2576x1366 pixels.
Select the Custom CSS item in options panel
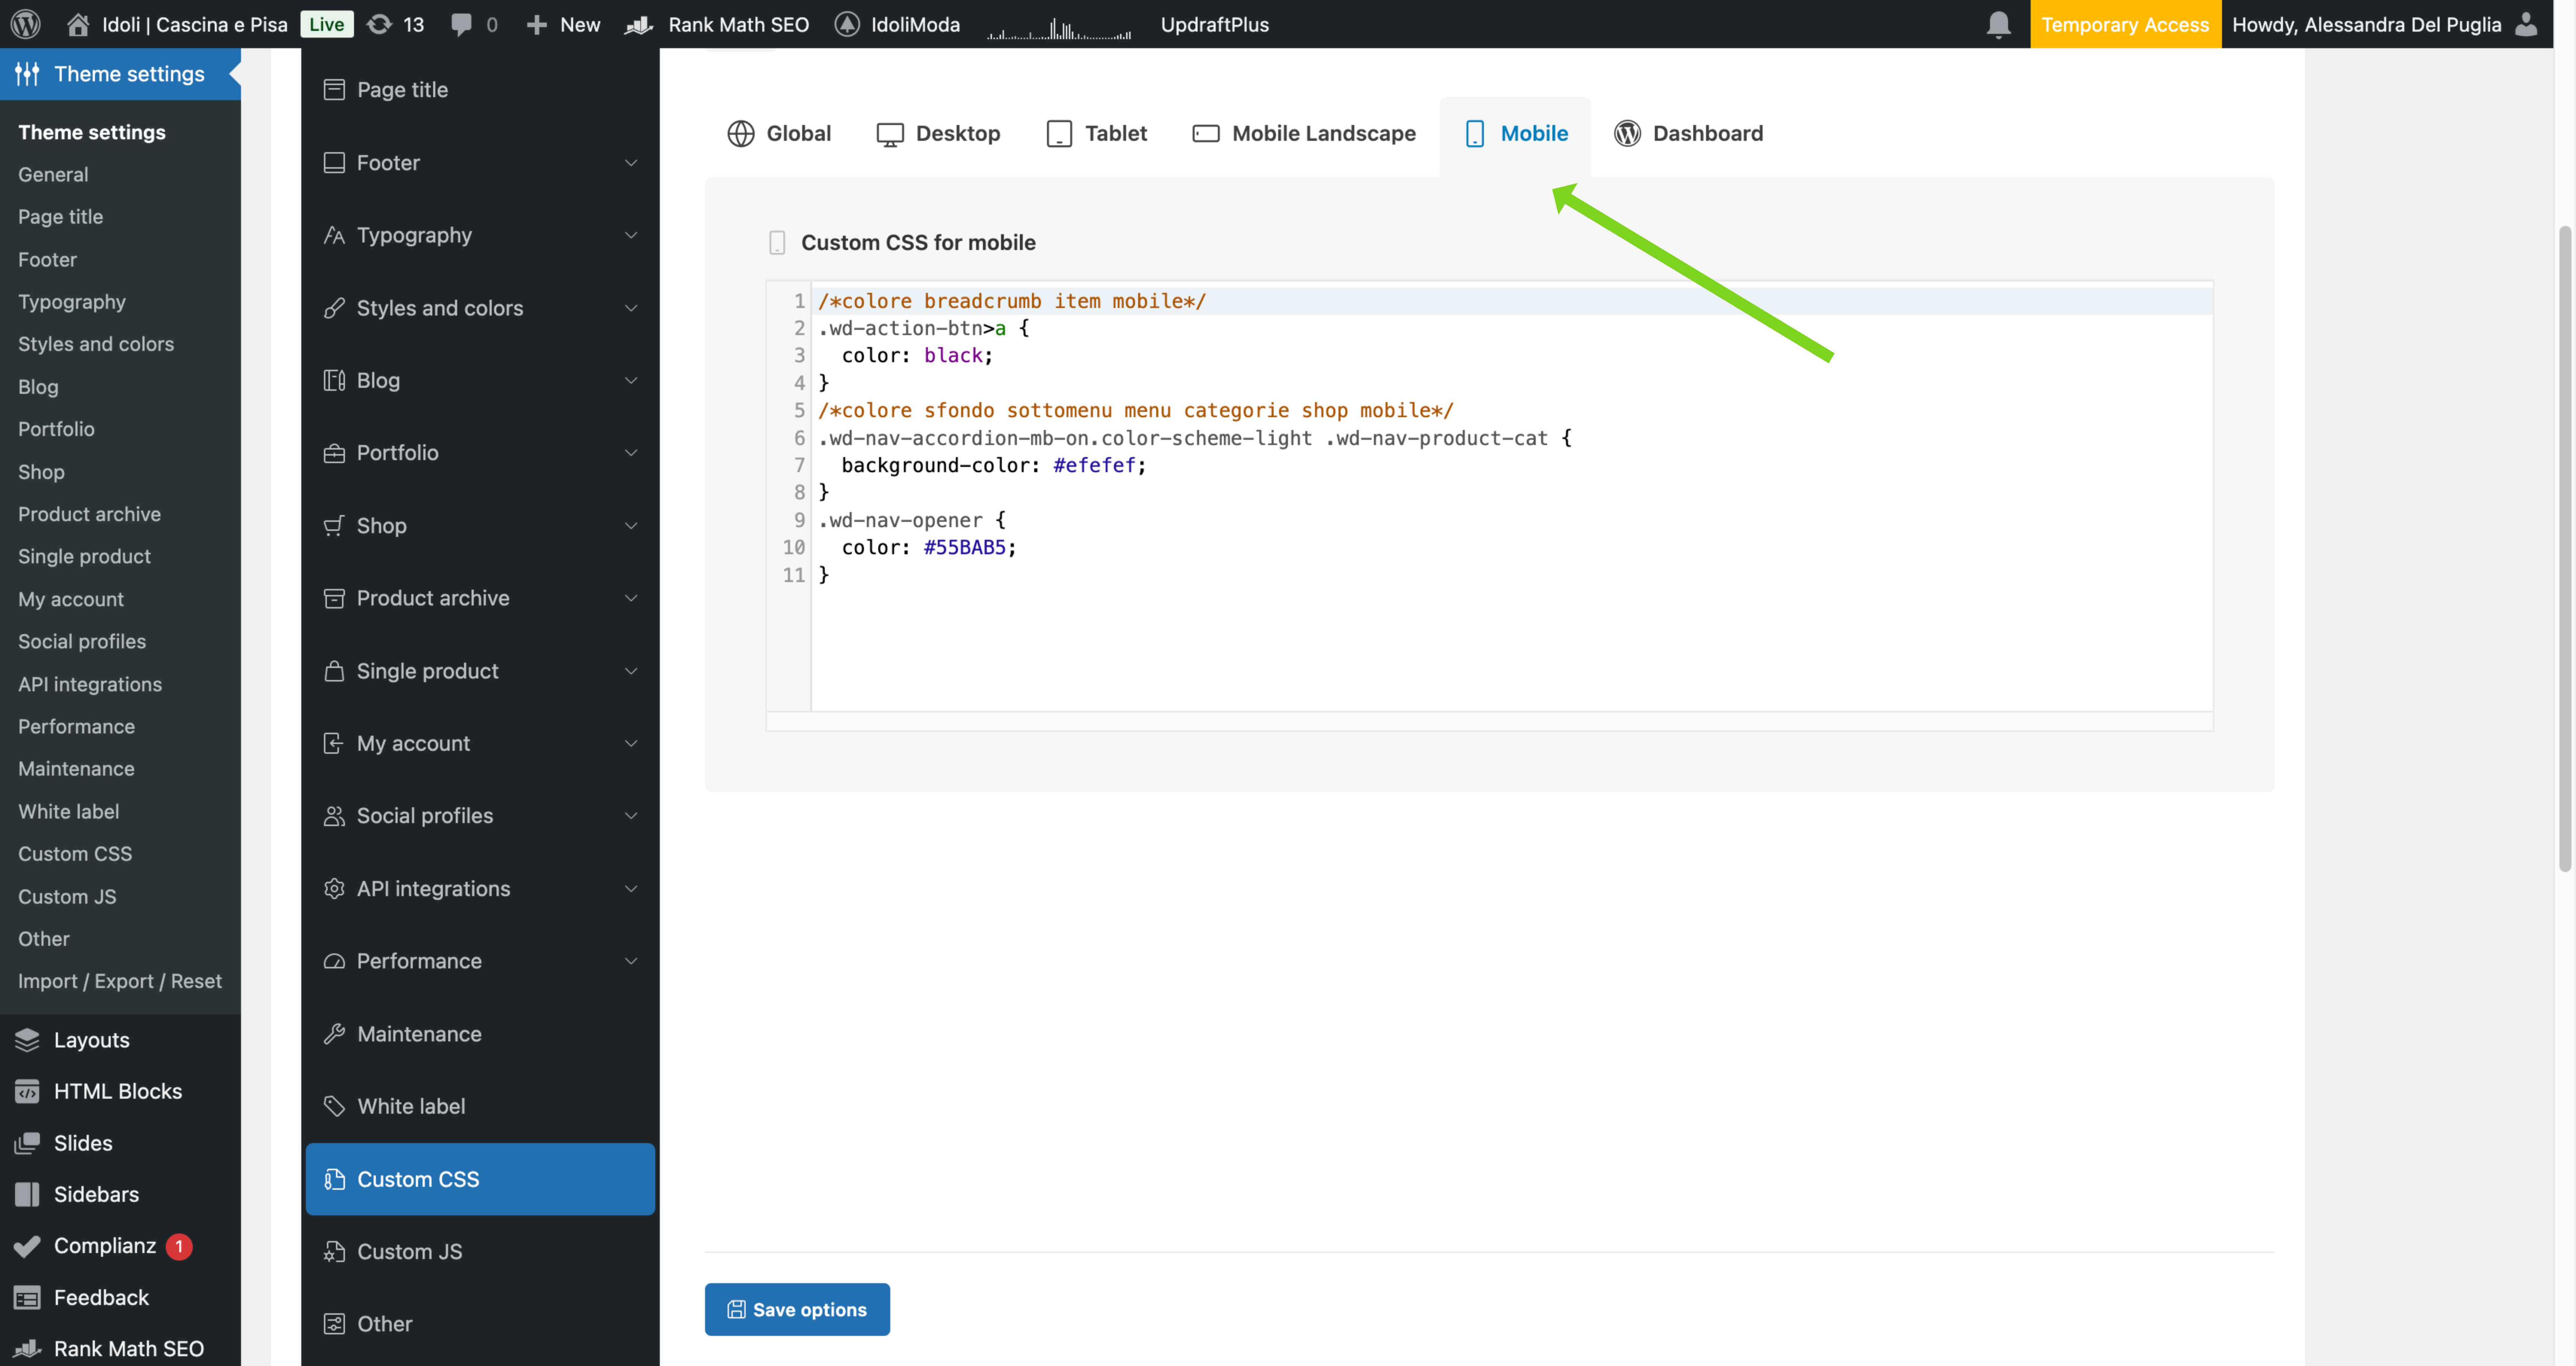480,1179
